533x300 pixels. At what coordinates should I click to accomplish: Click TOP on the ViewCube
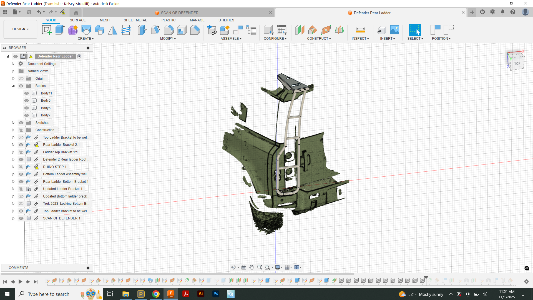[517, 63]
